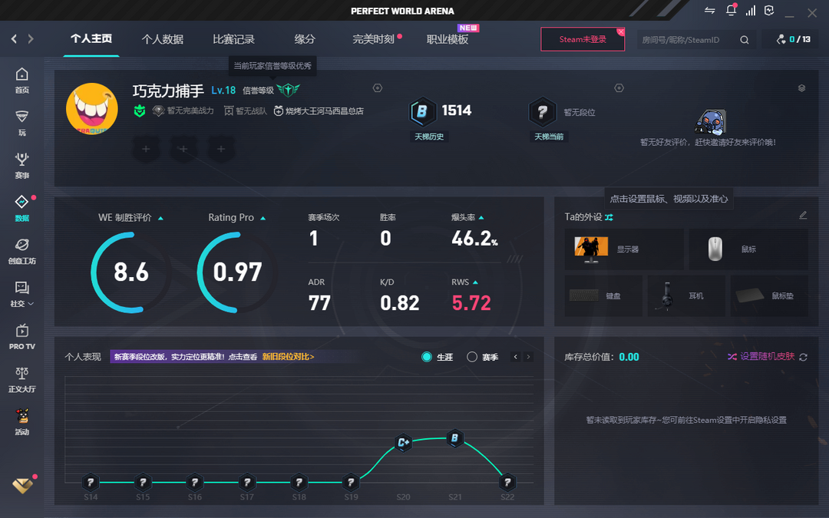
Task: Click the gold diamond membership icon
Action: [x=22, y=485]
